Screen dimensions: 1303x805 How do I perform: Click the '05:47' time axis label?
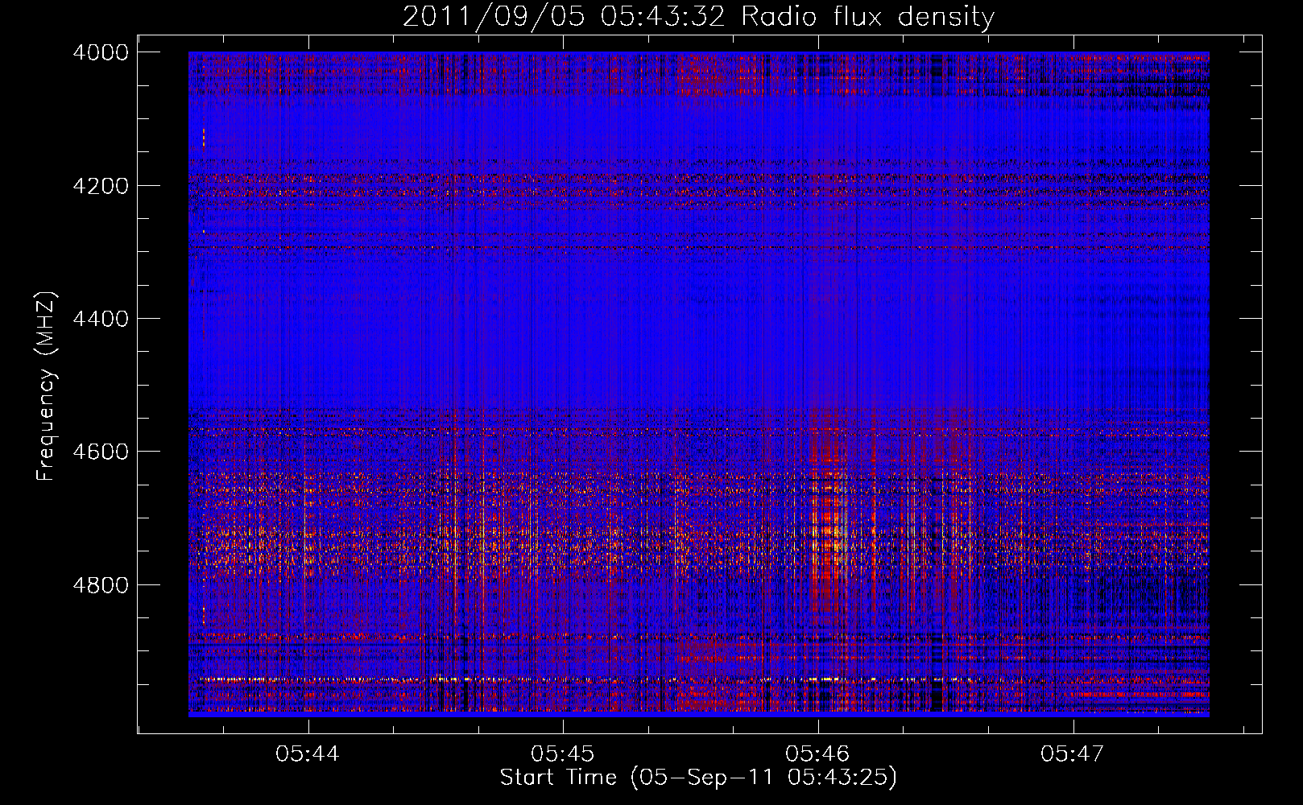[1072, 753]
